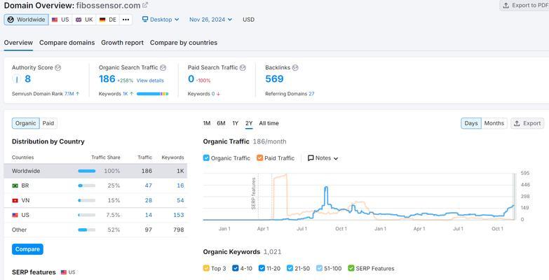Open Authority Score value 8
Viewport: 549px width, 280px height.
(x=27, y=79)
